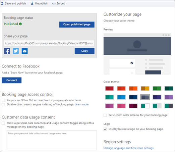Viewport: 175px width, 152px height.
Task: Check Show personal data collection consent toggle
Action: point(3,123)
